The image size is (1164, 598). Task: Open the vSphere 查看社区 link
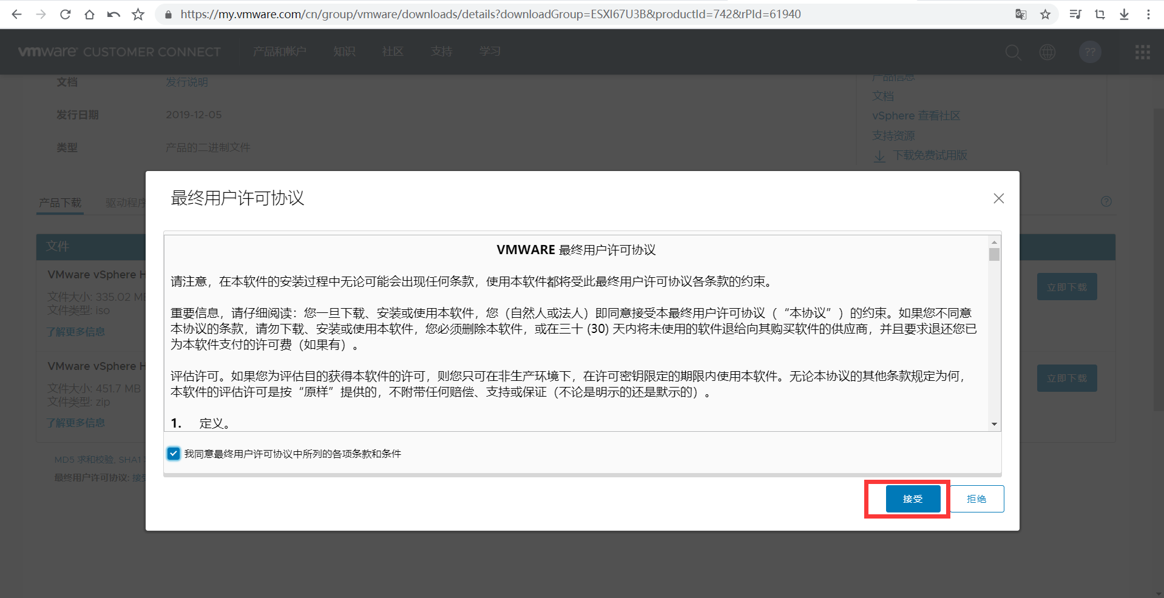916,116
